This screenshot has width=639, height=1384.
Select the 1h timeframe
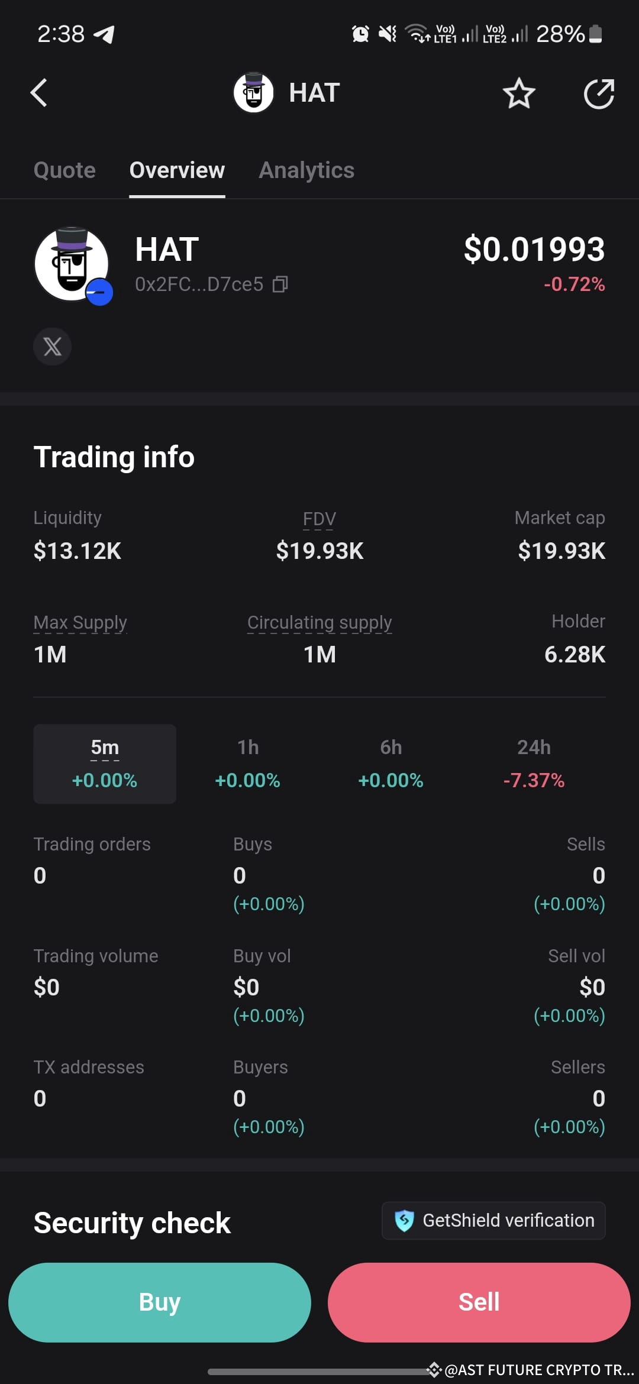248,764
